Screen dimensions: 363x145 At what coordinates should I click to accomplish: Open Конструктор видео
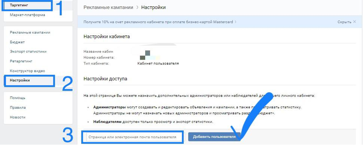pos(27,71)
